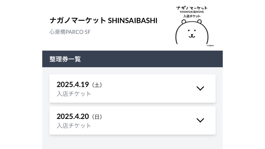This screenshot has width=265, height=149.
Task: Click the 心斎橋PARCO 5F location text
Action: pyautogui.click(x=70, y=32)
